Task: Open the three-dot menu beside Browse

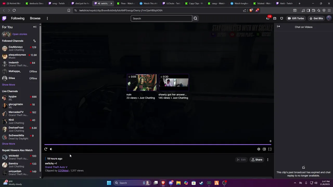Action: pyautogui.click(x=47, y=18)
